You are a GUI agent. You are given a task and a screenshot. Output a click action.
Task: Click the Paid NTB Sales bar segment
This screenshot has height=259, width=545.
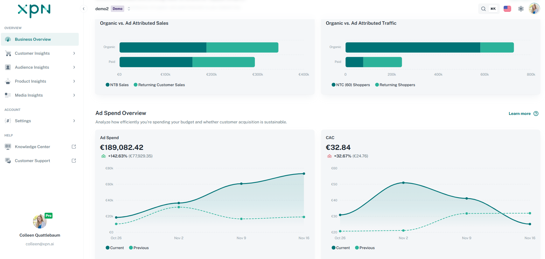click(x=156, y=62)
